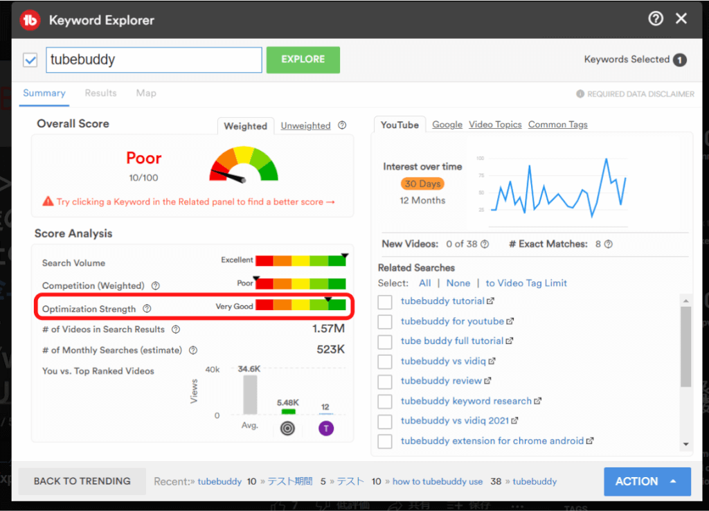Click Select None related searches link

click(x=458, y=283)
